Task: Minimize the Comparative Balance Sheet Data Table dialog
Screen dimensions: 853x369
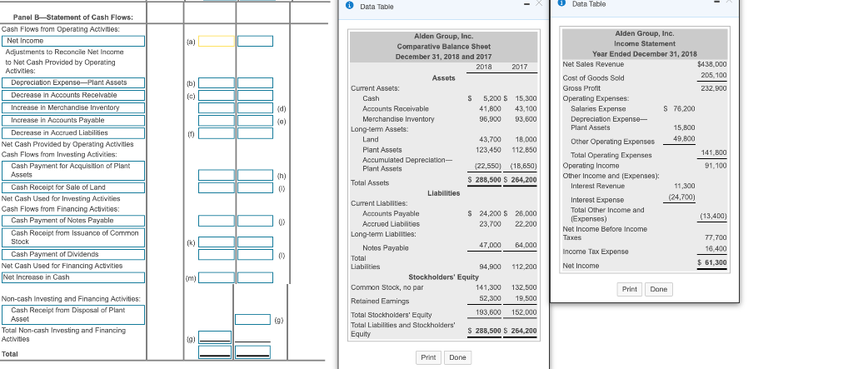Action: (x=527, y=6)
